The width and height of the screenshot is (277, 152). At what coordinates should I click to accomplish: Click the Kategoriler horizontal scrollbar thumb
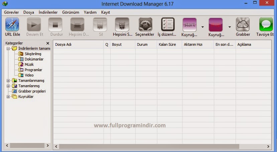coord(27,145)
